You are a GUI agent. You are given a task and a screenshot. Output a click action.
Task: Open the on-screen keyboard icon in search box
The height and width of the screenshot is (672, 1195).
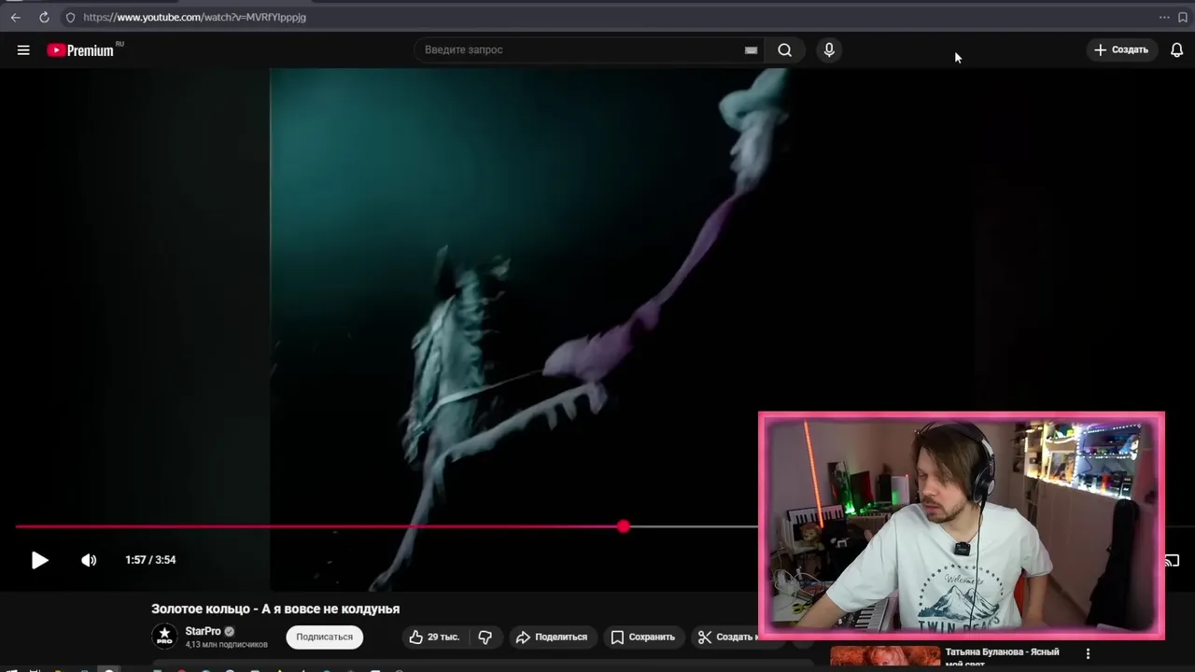click(751, 50)
